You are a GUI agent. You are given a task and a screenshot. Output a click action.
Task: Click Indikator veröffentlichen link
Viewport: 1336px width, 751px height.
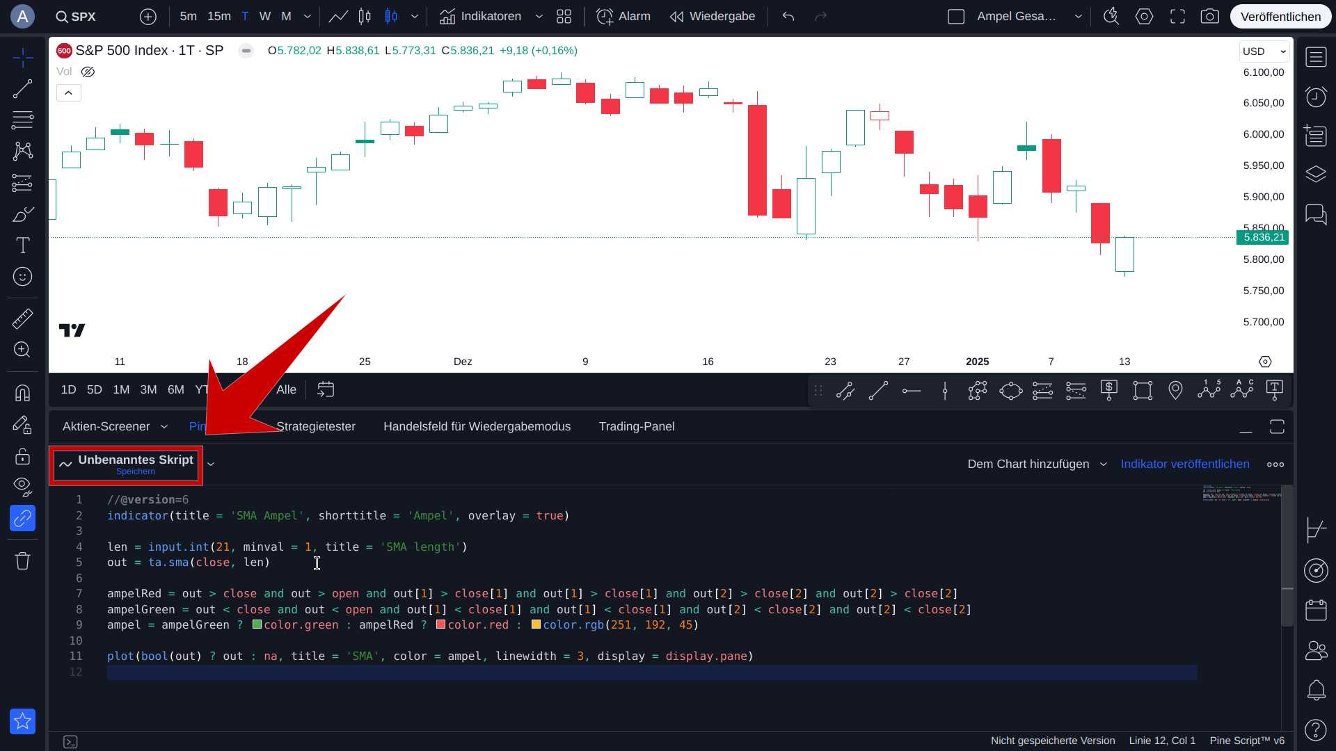(x=1184, y=464)
